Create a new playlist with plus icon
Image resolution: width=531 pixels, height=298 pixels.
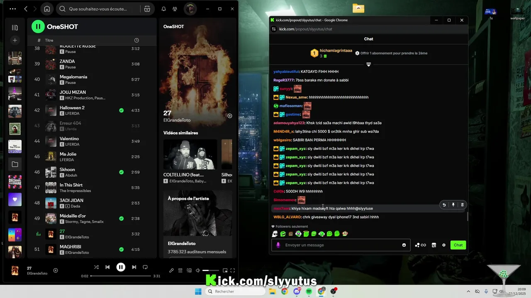point(15,40)
